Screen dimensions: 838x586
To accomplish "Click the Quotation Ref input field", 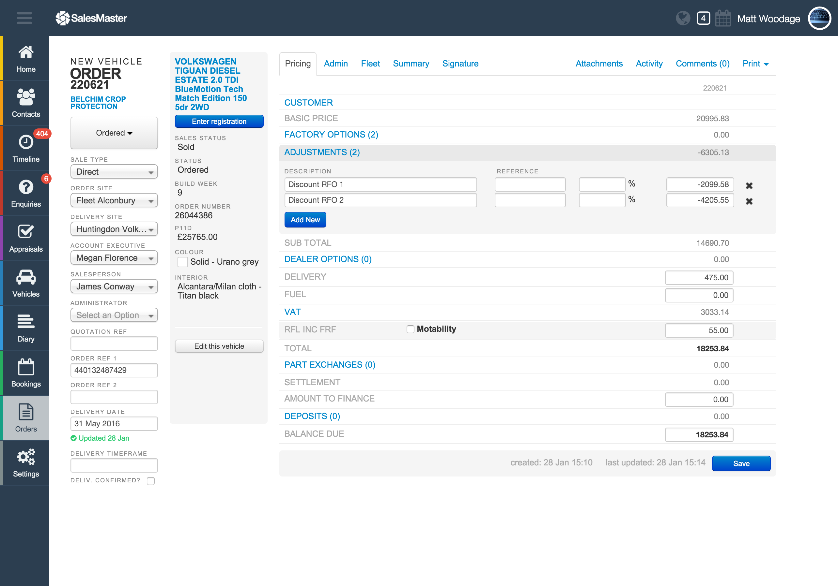I will point(114,343).
